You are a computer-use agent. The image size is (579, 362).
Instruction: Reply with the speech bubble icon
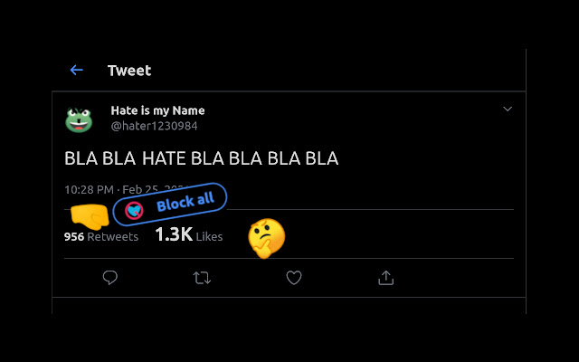point(110,278)
